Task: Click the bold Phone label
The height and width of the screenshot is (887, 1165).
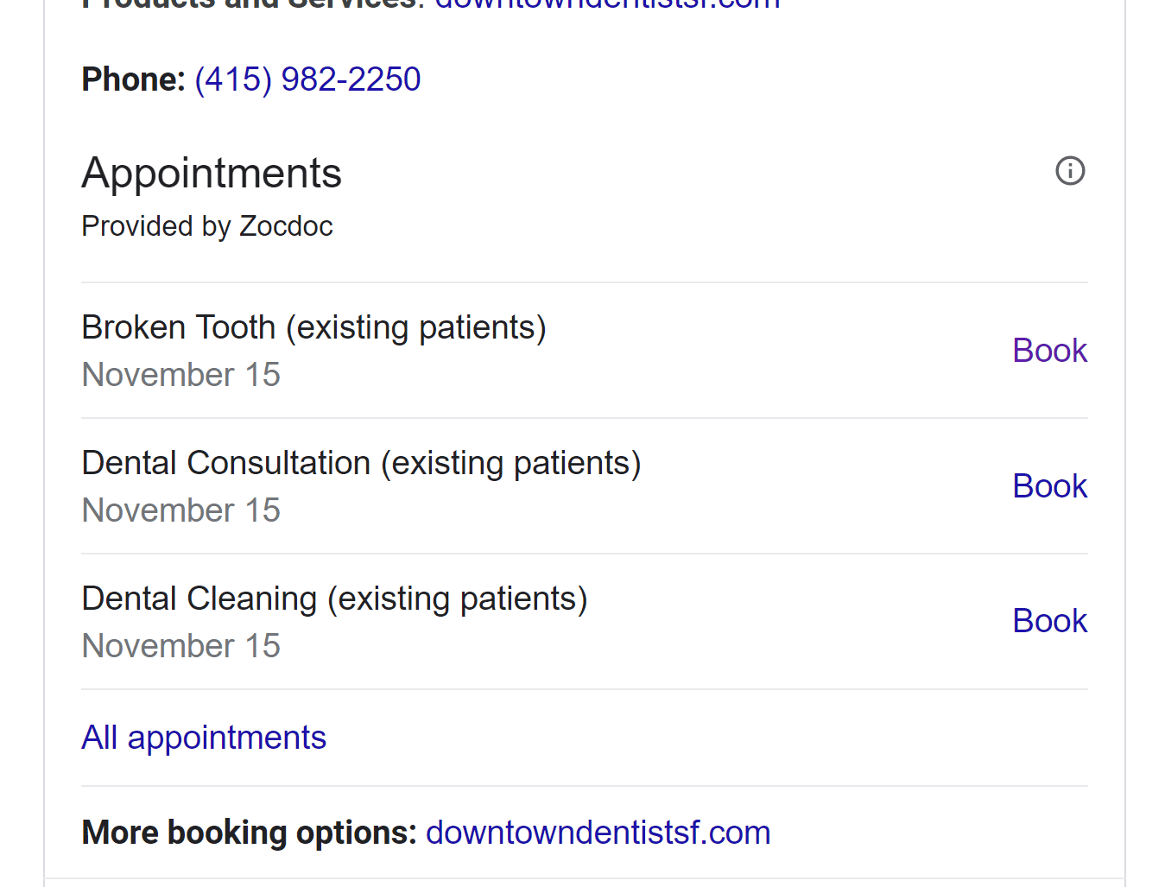Action: pyautogui.click(x=133, y=79)
